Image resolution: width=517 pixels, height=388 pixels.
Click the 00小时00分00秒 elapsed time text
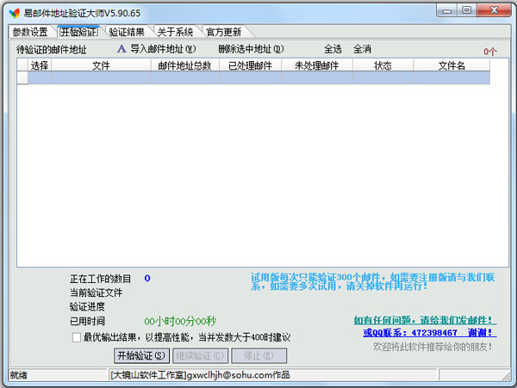180,321
